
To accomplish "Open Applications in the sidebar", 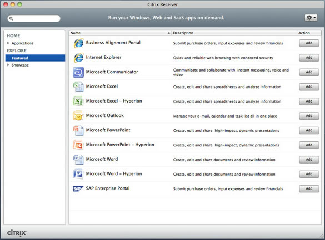I will tap(22, 43).
